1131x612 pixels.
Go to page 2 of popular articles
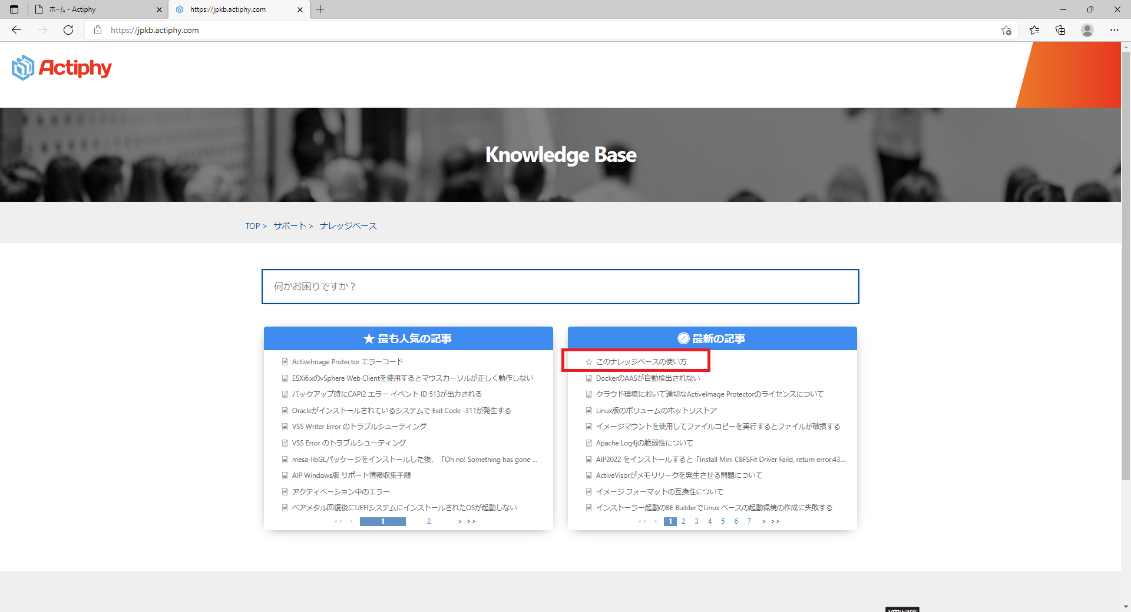point(429,521)
